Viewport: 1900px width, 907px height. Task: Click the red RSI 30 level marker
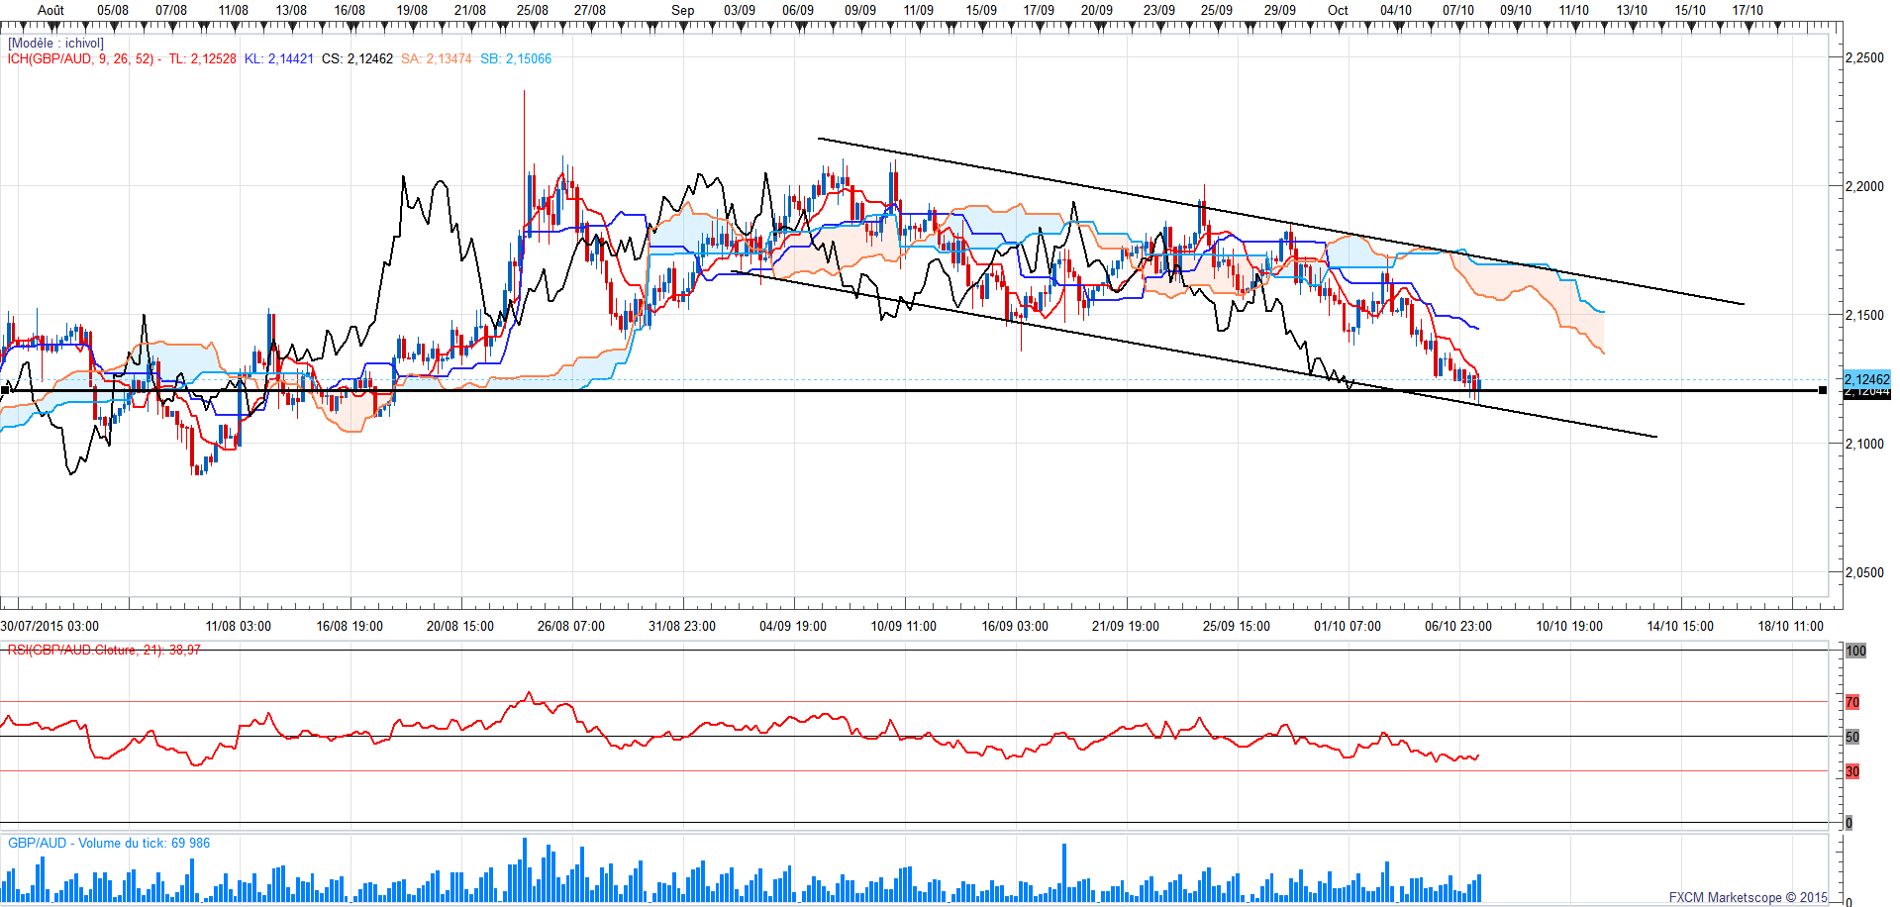pos(1852,771)
